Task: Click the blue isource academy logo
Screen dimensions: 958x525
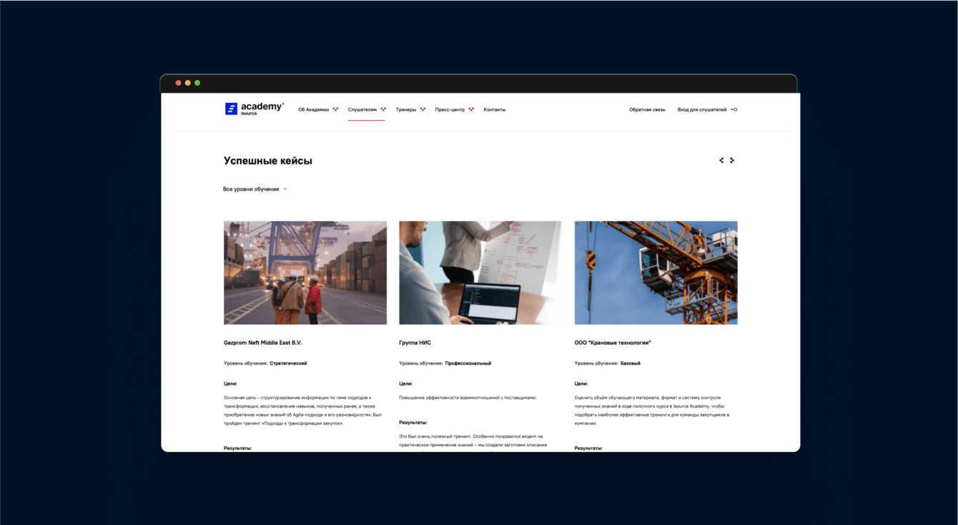Action: (x=255, y=109)
